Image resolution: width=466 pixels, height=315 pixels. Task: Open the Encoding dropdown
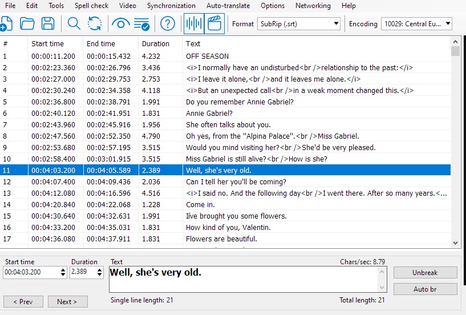[416, 24]
